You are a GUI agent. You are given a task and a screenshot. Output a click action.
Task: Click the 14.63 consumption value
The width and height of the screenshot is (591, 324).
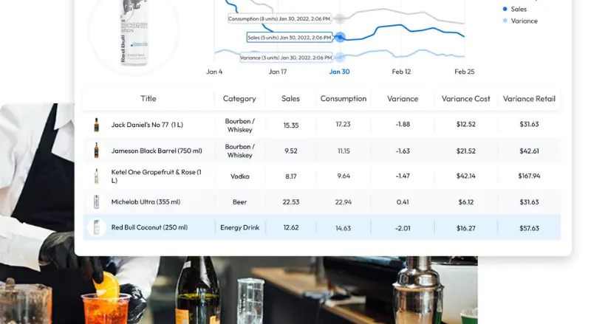(x=343, y=228)
